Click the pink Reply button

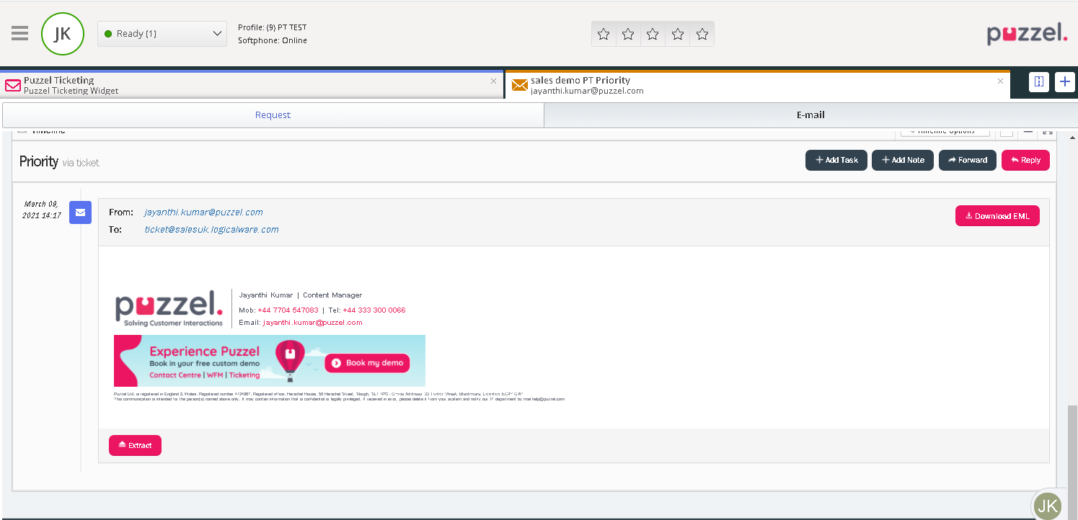(x=1025, y=160)
